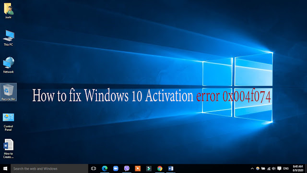The height and width of the screenshot is (173, 307).
Task: Expand the hidden system tray icons
Action: [252, 169]
